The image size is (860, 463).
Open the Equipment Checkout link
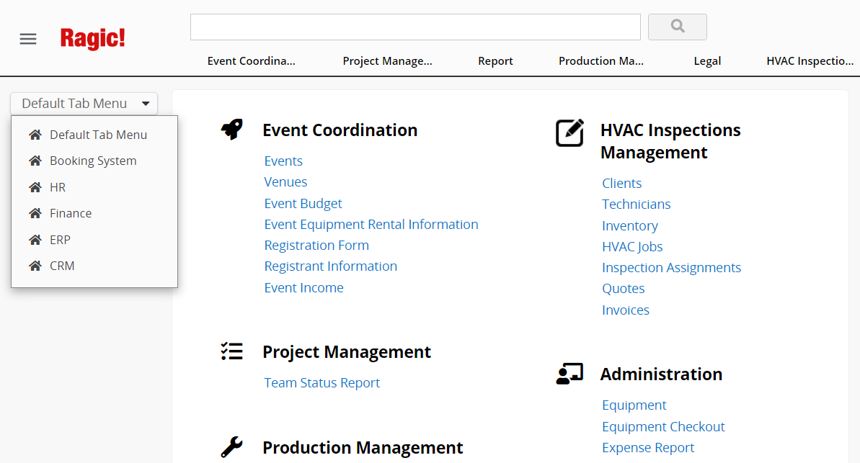pyautogui.click(x=663, y=426)
